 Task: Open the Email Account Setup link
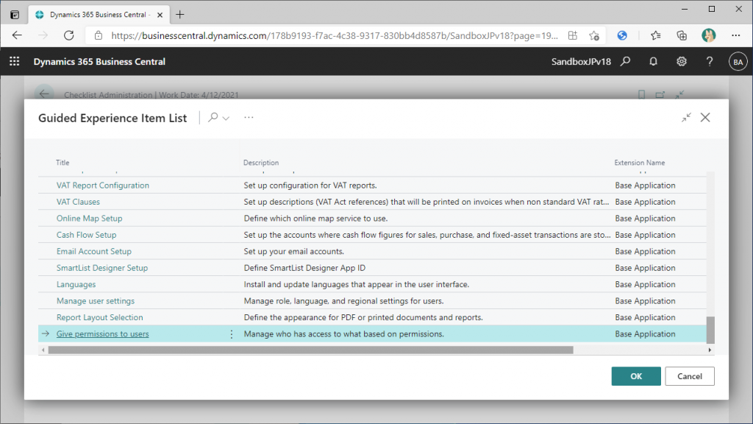click(x=94, y=252)
